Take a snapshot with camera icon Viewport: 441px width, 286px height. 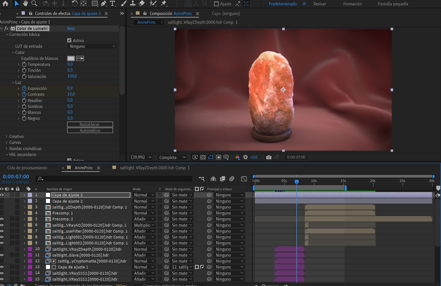[269, 157]
